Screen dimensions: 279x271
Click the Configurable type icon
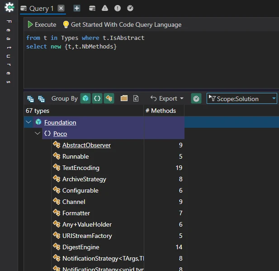click(x=57, y=190)
